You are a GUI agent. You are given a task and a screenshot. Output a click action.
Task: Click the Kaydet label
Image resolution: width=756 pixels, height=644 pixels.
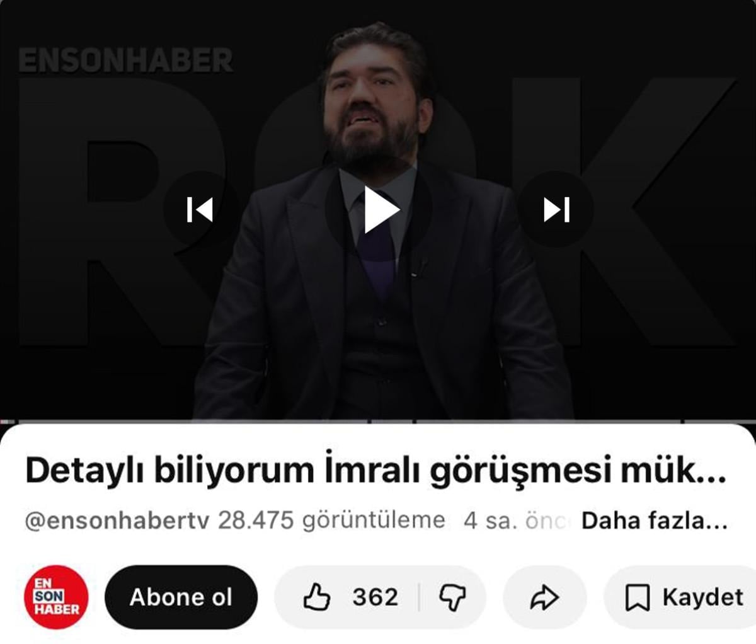pos(702,597)
